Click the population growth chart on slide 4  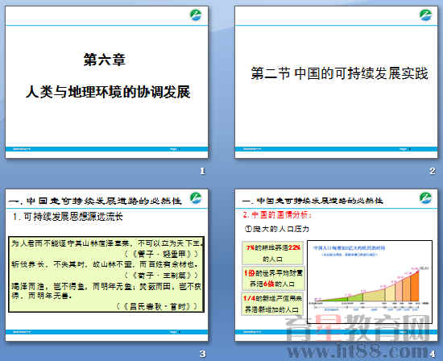pos(370,282)
